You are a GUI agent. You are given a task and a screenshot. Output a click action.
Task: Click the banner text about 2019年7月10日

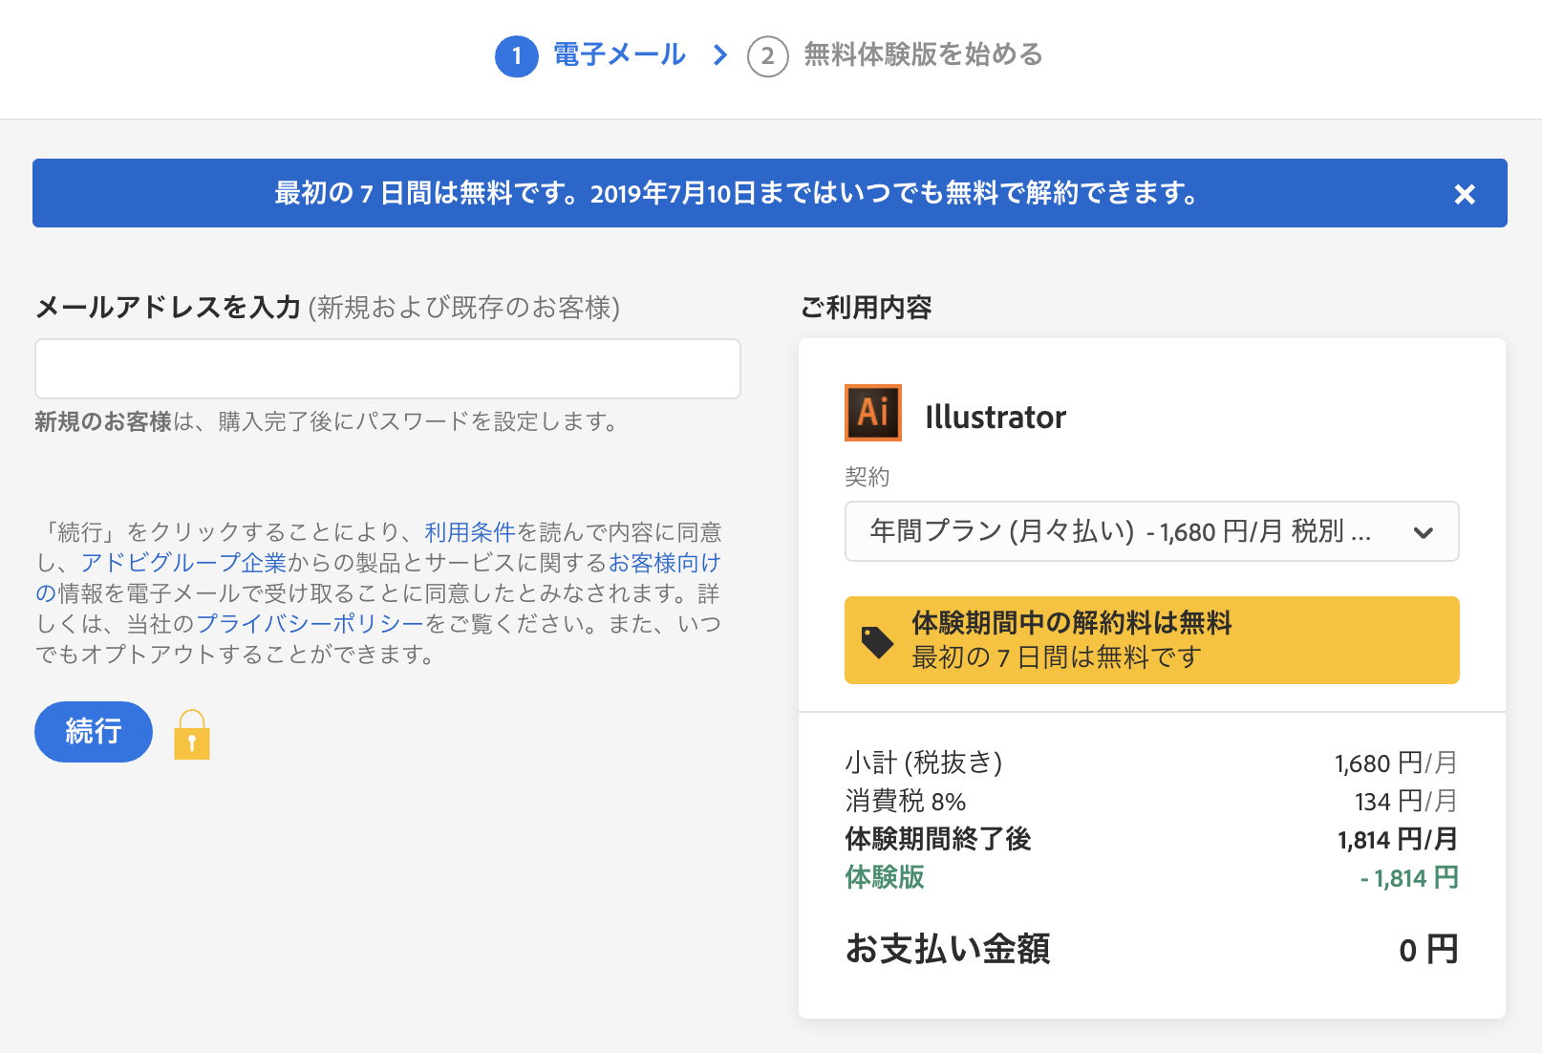click(x=737, y=193)
